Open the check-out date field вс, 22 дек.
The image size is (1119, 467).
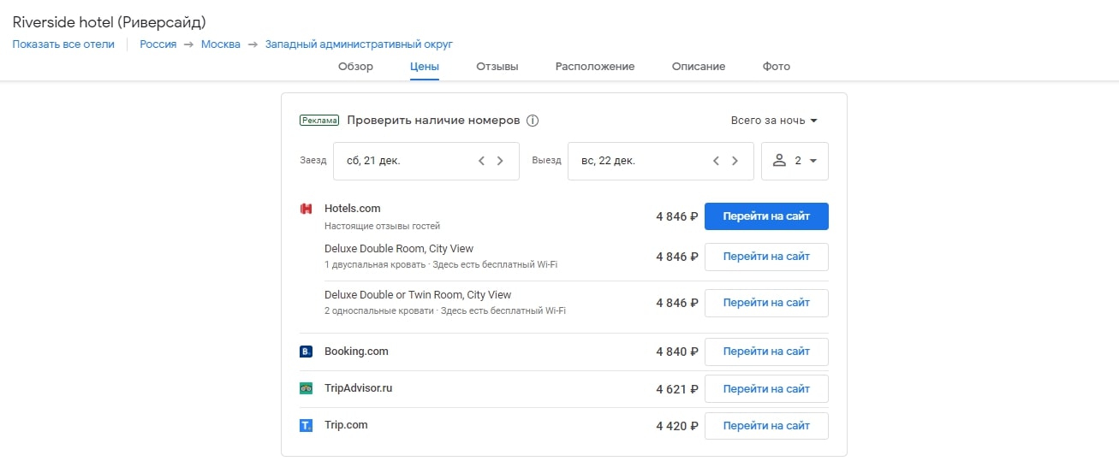point(661,161)
